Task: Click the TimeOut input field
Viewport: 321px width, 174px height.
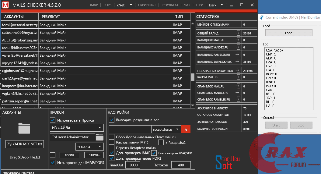Action: [x=132, y=165]
